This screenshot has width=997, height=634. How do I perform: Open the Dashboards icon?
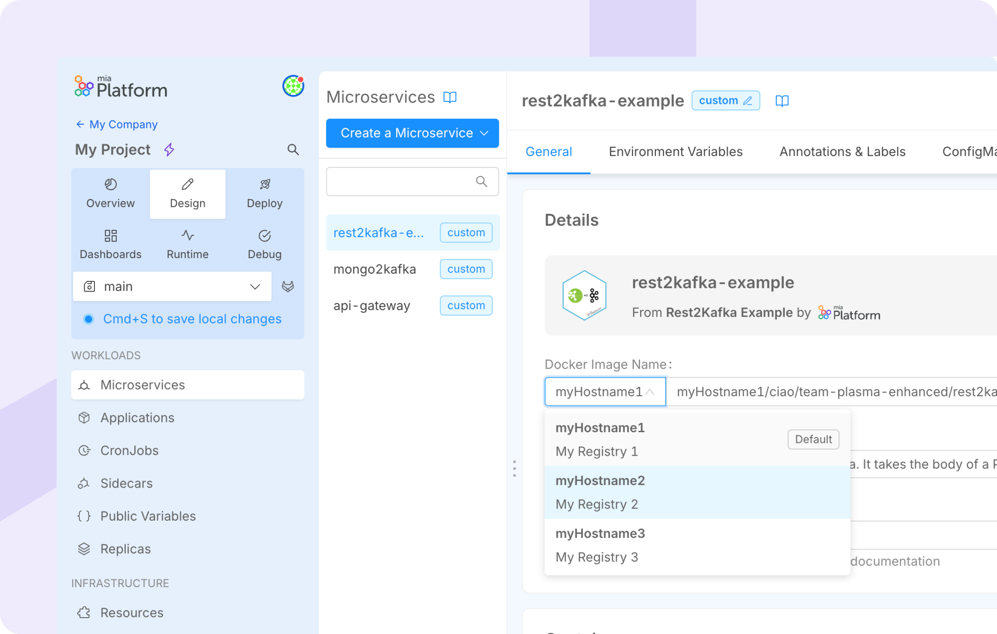point(110,235)
